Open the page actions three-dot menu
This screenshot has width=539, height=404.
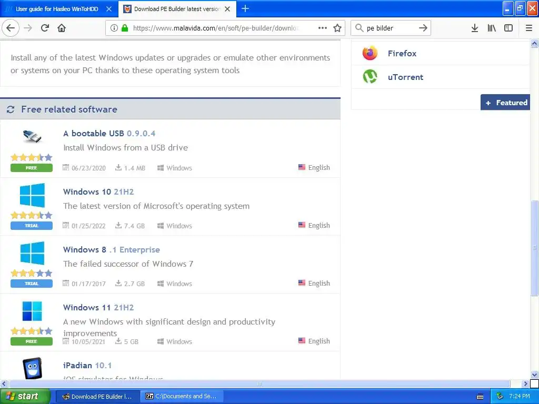click(323, 28)
